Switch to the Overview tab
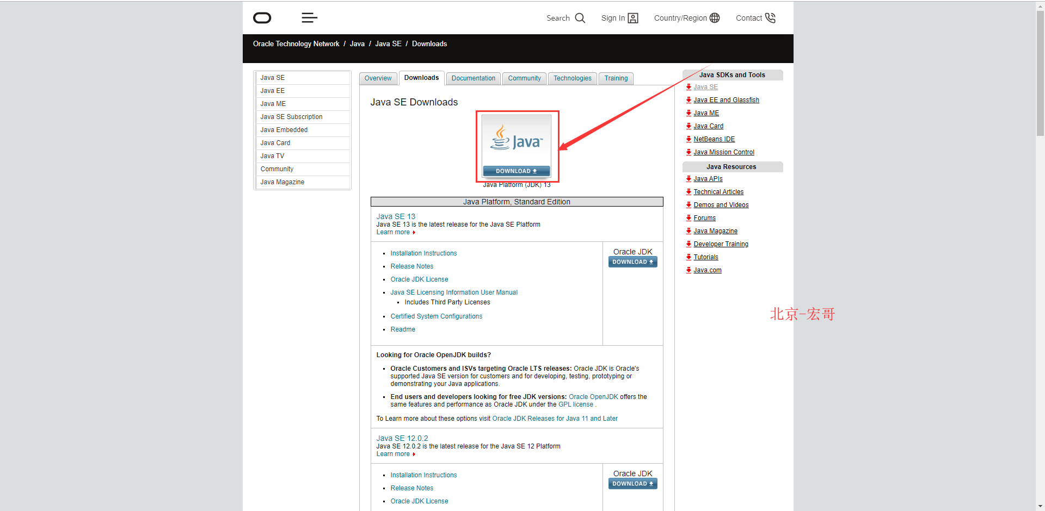This screenshot has width=1045, height=511. (378, 78)
